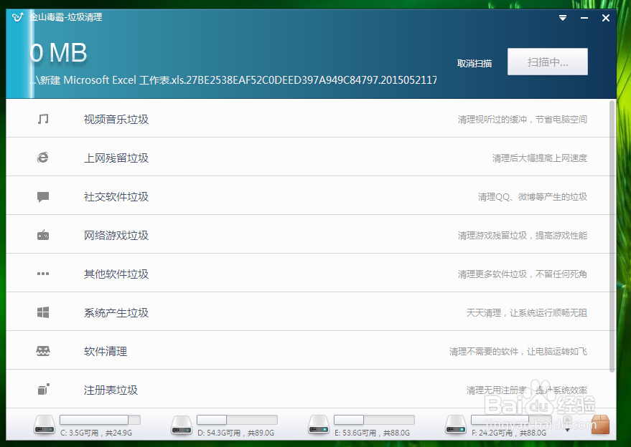Select the 系统产生垃圾 row label
Viewport: 631px width, 447px height.
(x=116, y=312)
